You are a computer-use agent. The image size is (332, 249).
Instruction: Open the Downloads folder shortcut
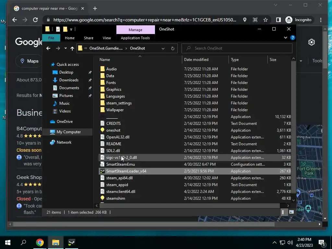tap(69, 80)
